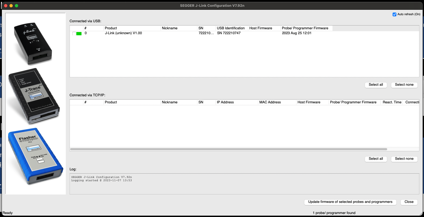Screen dimensions: 424x217
Task: Sort USB list by SN column
Action: [207, 28]
